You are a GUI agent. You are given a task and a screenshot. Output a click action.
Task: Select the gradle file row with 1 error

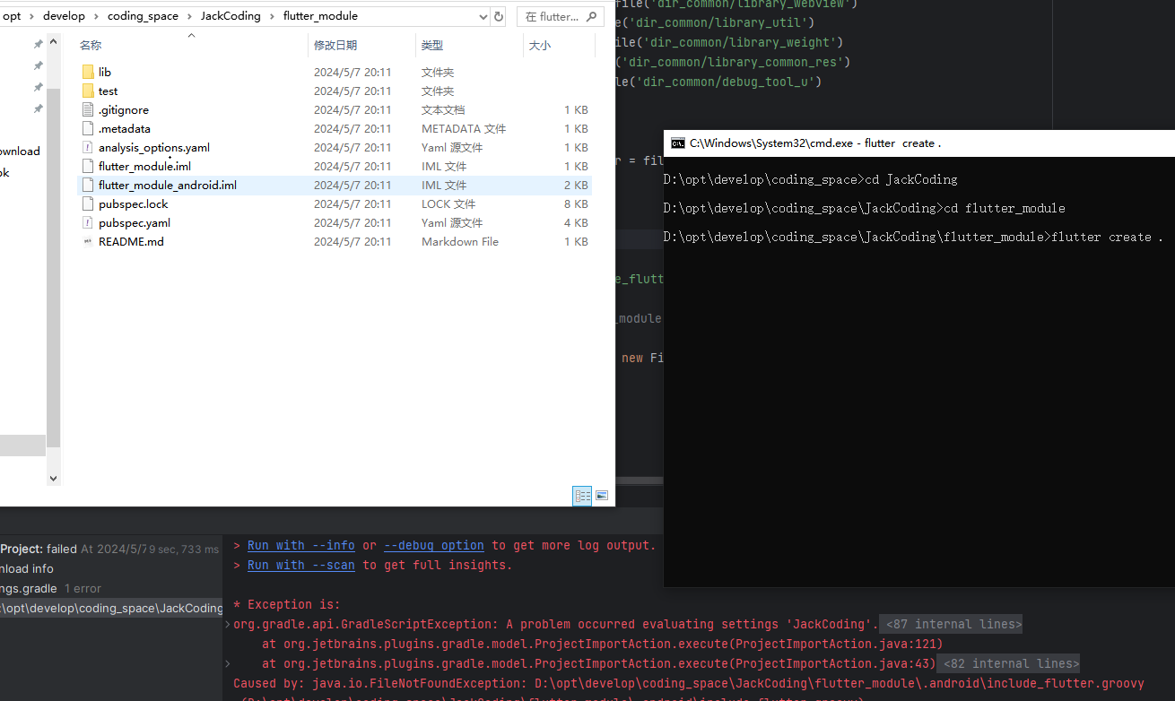(110, 588)
